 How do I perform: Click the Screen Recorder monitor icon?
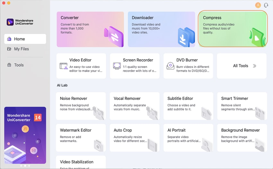[117, 66]
